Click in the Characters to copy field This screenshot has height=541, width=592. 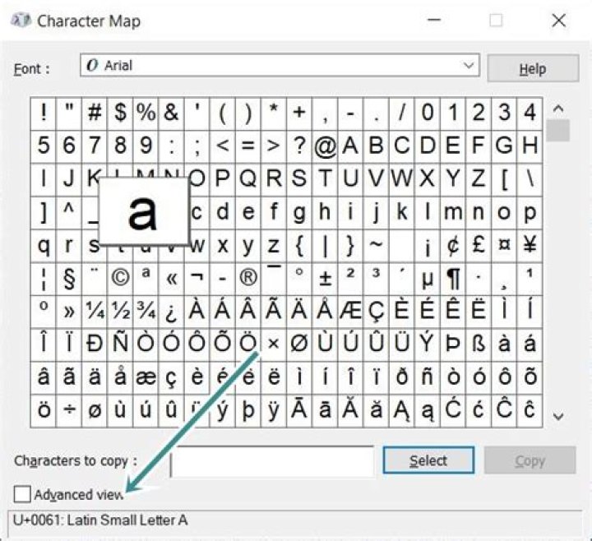[271, 461]
